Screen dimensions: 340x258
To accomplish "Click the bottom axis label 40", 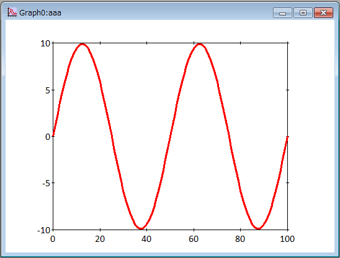I will coord(146,239).
